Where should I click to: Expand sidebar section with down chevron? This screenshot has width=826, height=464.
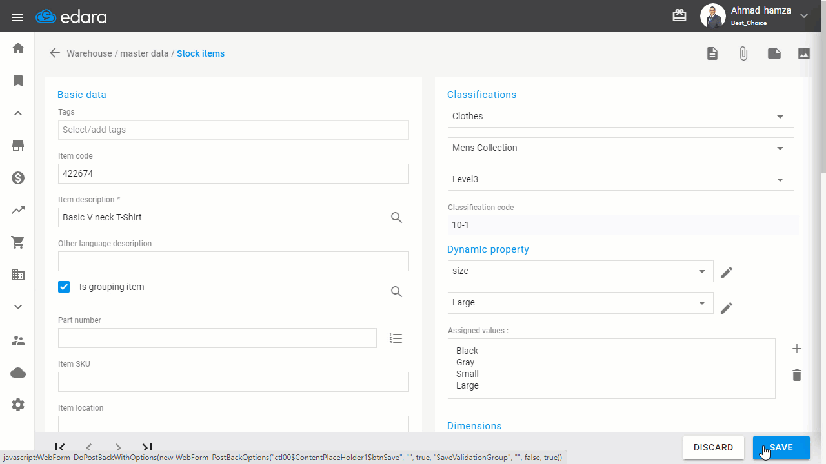coord(18,307)
